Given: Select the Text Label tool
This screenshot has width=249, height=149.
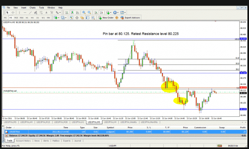Looking at the screenshot, I should [x=52, y=12].
